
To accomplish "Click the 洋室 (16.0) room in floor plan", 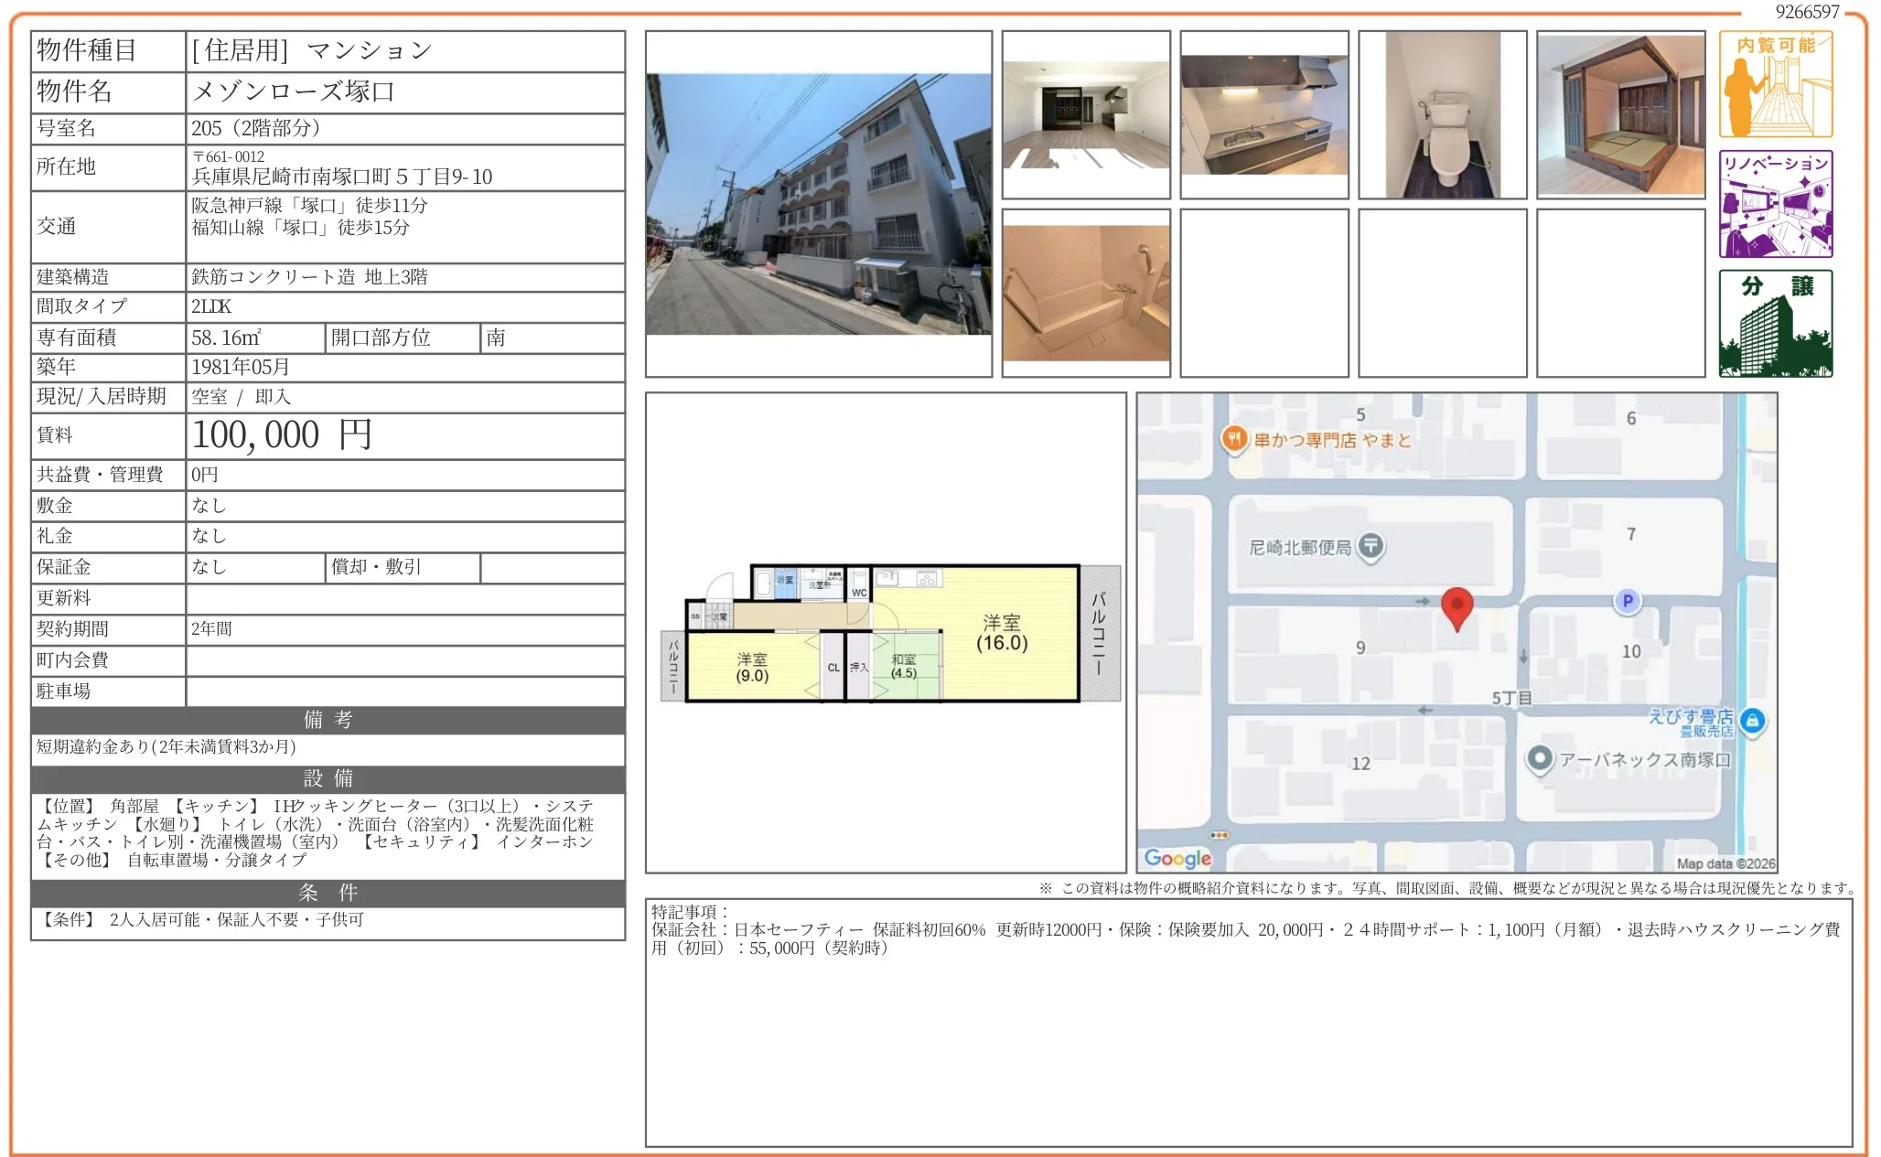I will (1001, 633).
